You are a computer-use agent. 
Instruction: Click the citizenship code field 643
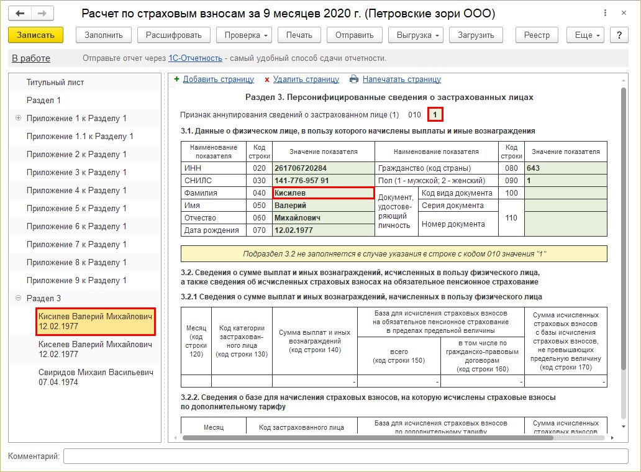(566, 168)
